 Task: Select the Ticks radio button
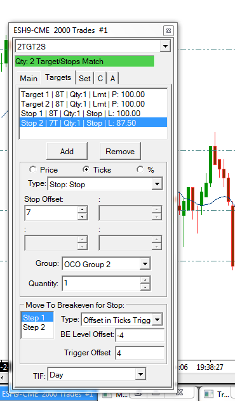click(86, 169)
